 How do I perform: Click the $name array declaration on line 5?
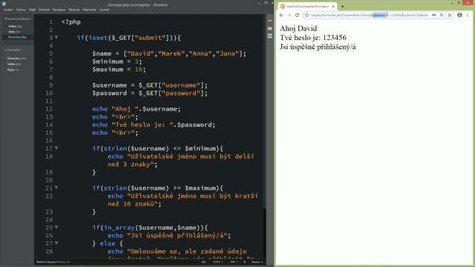169,53
